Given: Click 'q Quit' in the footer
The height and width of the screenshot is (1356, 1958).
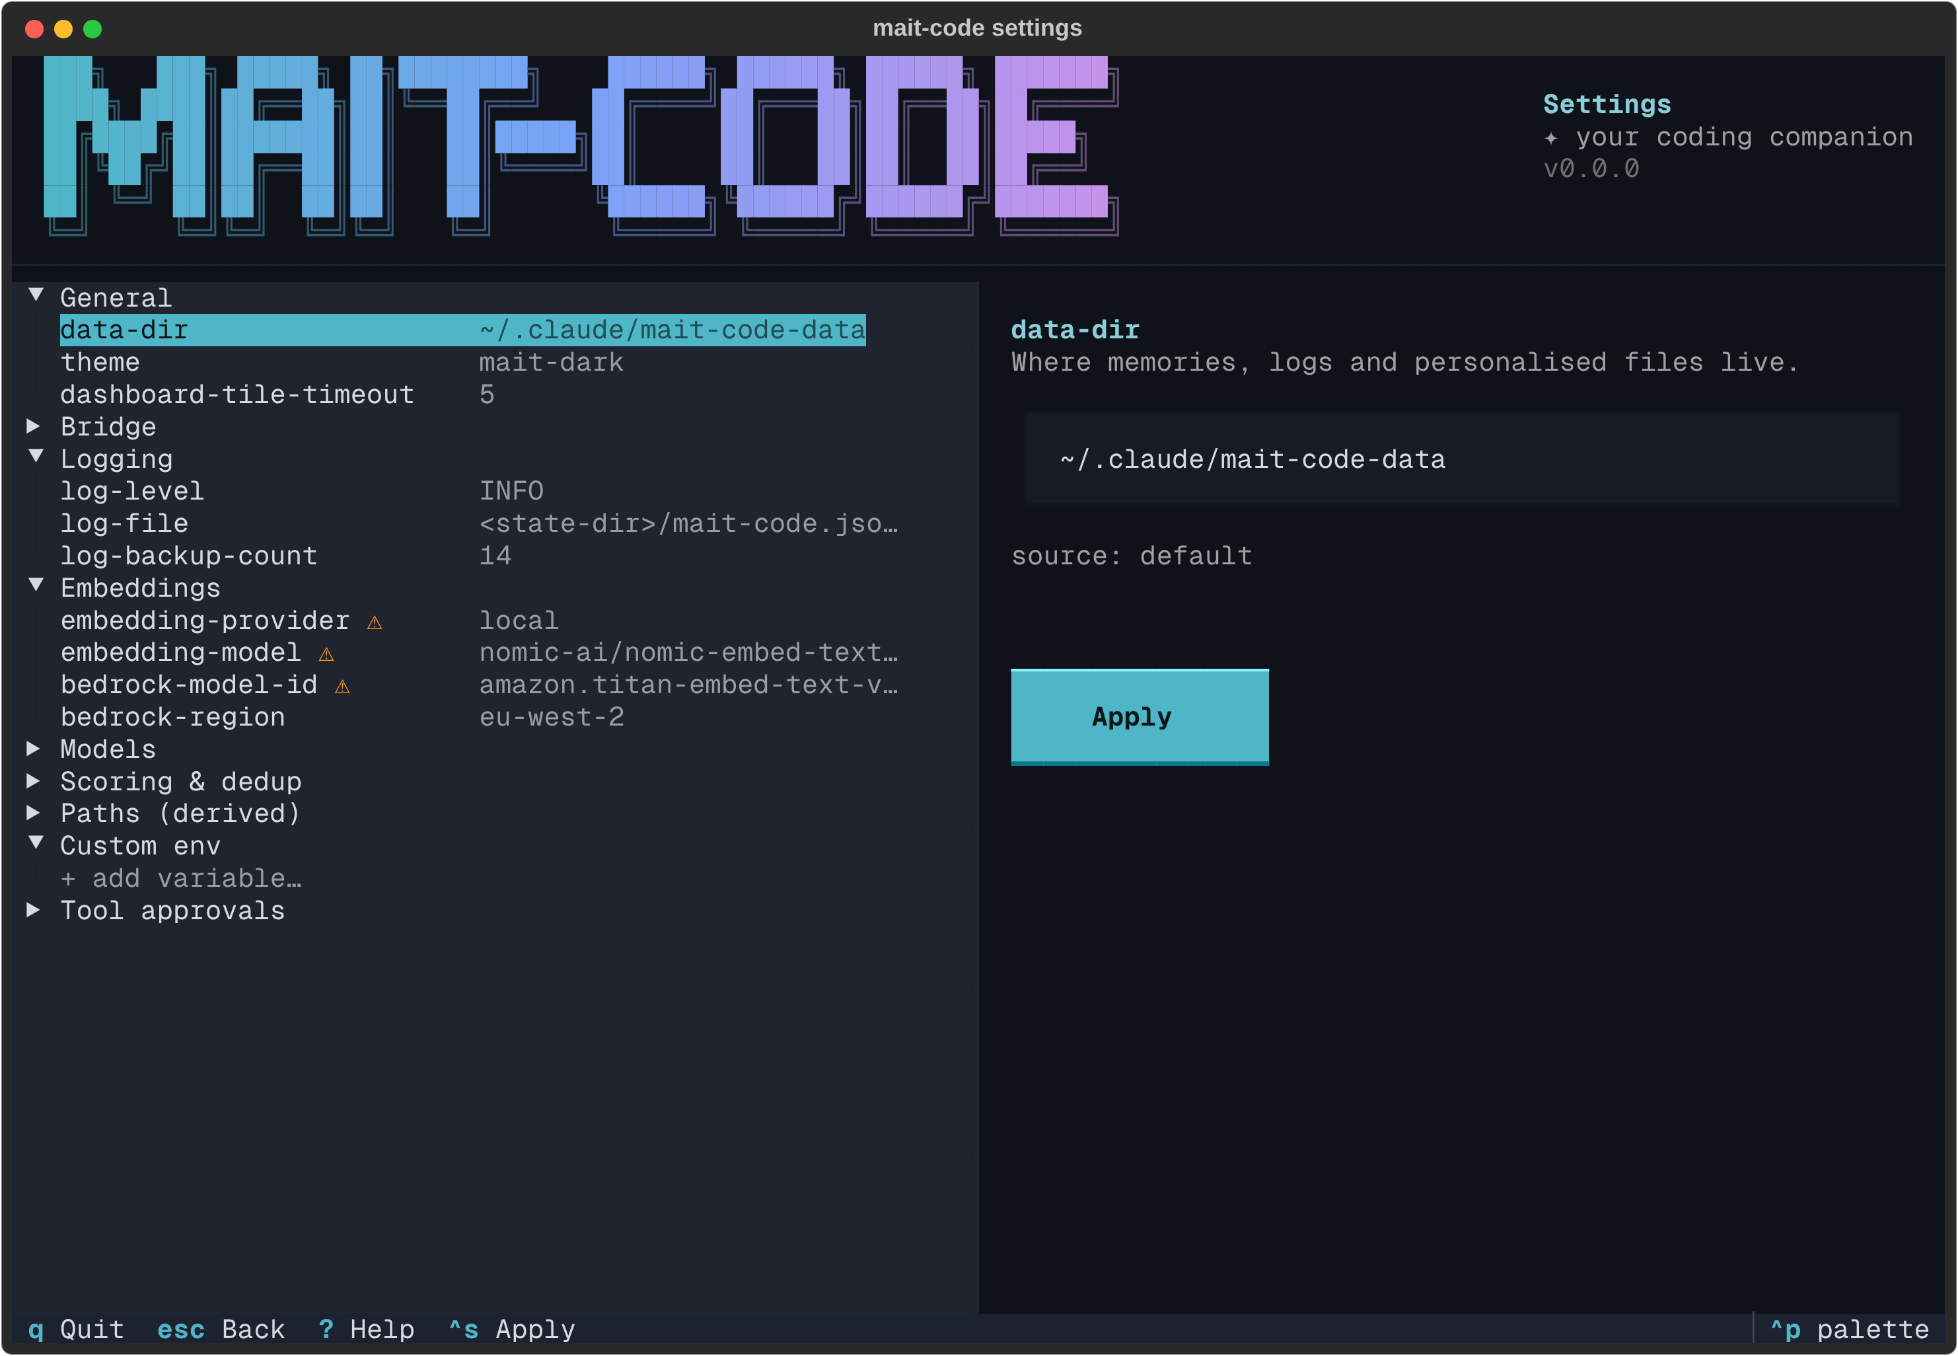Looking at the screenshot, I should 75,1330.
